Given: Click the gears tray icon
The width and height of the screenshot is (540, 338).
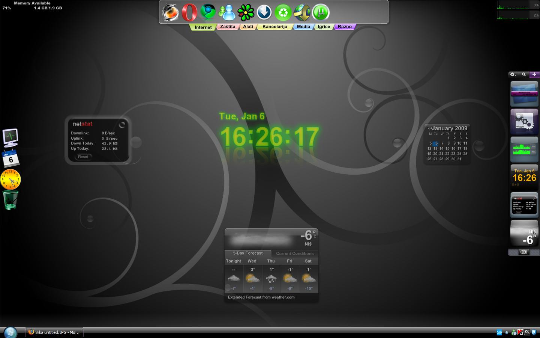Looking at the screenshot, I should [527, 332].
